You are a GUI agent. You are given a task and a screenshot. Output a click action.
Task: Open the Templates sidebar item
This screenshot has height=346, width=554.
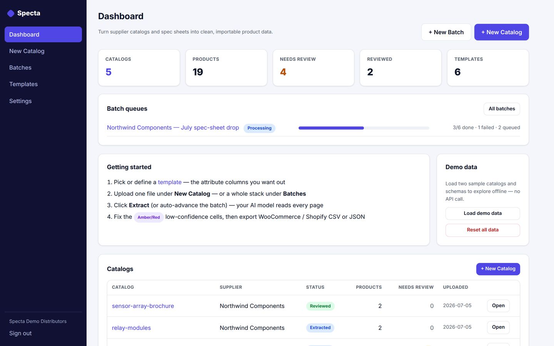tap(43, 84)
